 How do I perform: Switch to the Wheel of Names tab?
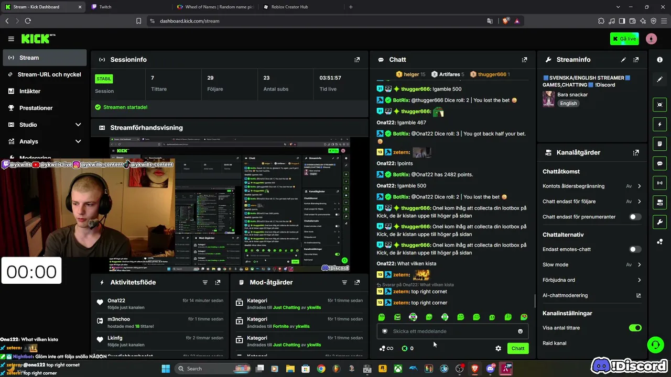[x=214, y=7]
